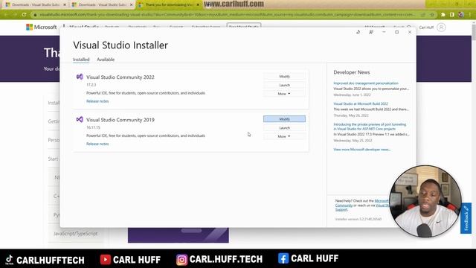Screen dimensions: 476x268
Task: Click the Visual Studio Community 2019 product icon
Action: (x=80, y=119)
